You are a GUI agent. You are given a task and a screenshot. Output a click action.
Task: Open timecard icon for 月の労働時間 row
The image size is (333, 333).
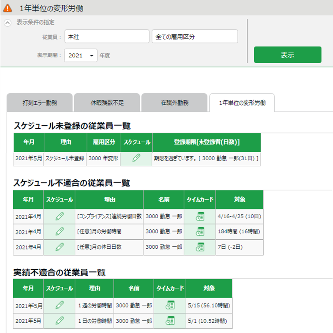click(x=200, y=231)
